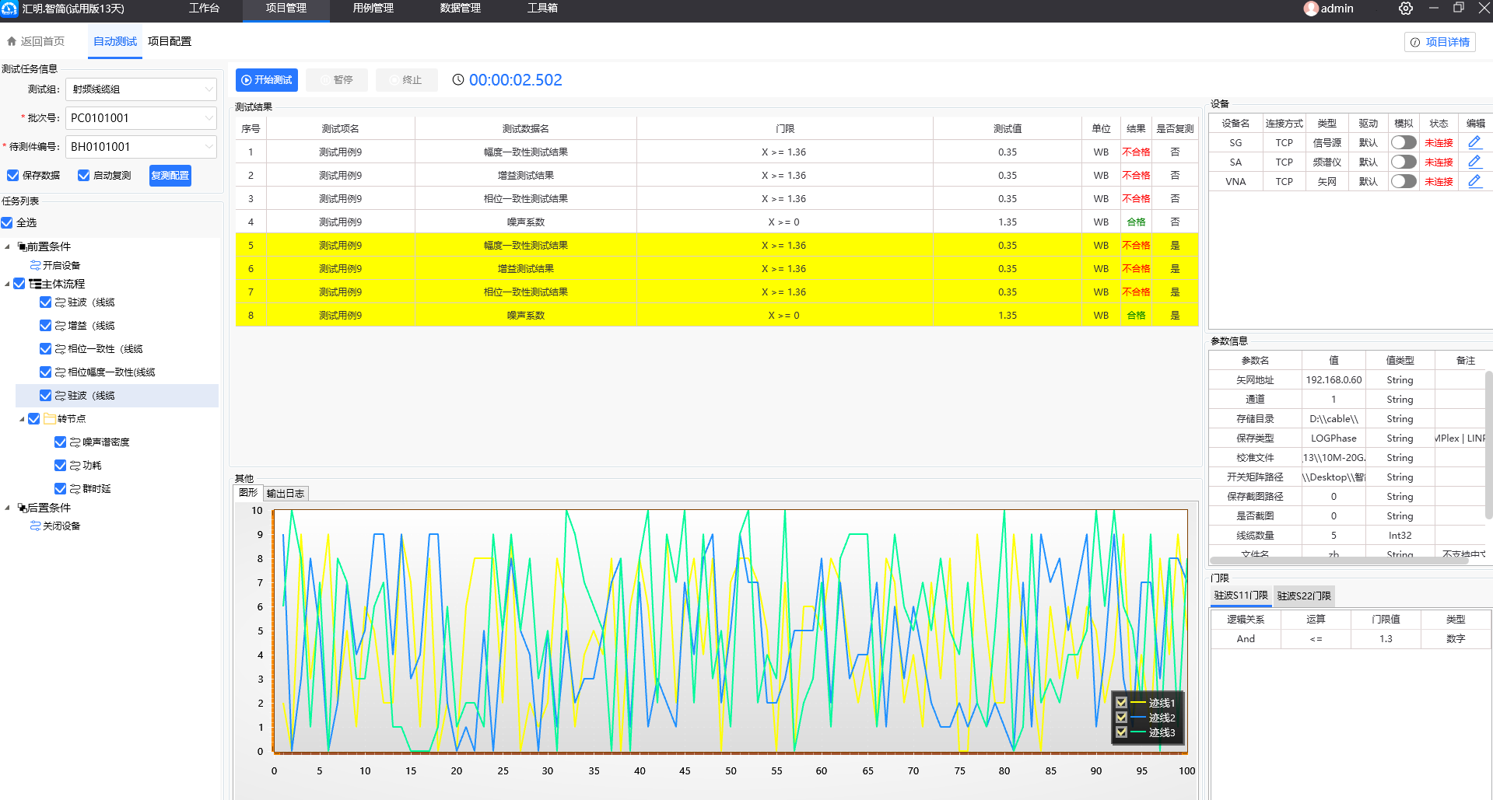The width and height of the screenshot is (1493, 800).
Task: Open the 批次号 dropdown
Action: [x=141, y=118]
